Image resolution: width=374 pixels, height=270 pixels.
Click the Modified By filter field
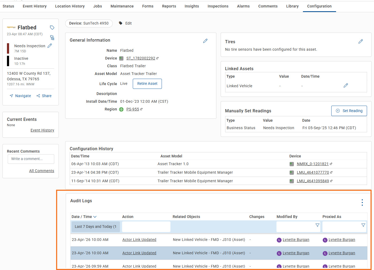click(x=298, y=227)
